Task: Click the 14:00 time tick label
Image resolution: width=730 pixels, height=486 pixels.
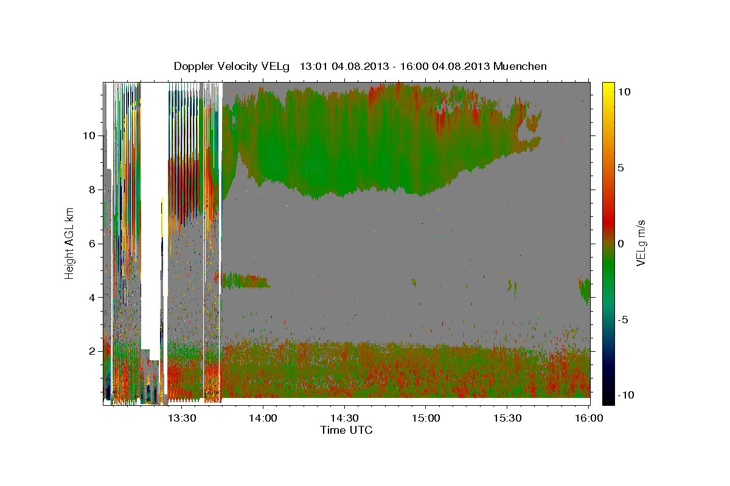Action: [x=263, y=419]
